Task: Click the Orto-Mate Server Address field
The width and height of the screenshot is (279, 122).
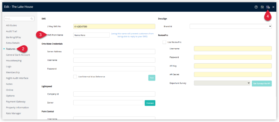Action: (114, 52)
